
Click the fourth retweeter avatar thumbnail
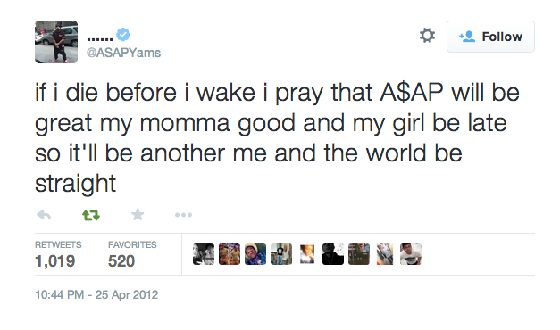(x=281, y=254)
